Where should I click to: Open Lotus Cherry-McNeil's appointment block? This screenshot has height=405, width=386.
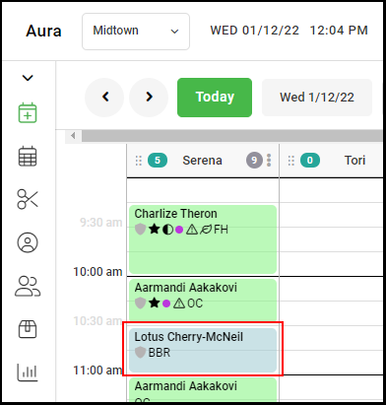pos(203,350)
